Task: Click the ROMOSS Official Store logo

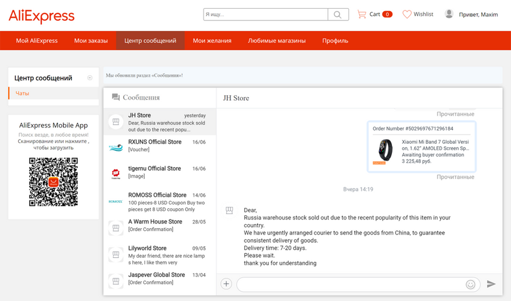Action: coord(116,201)
